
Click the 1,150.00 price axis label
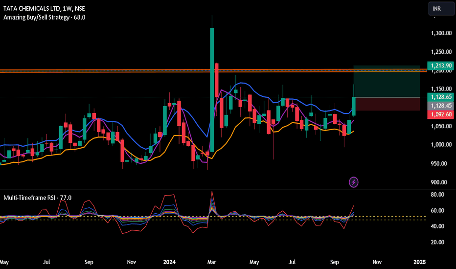(x=441, y=89)
